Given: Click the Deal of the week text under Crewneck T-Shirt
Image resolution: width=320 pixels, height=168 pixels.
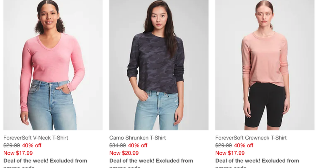Looking at the screenshot, I should [x=257, y=161].
